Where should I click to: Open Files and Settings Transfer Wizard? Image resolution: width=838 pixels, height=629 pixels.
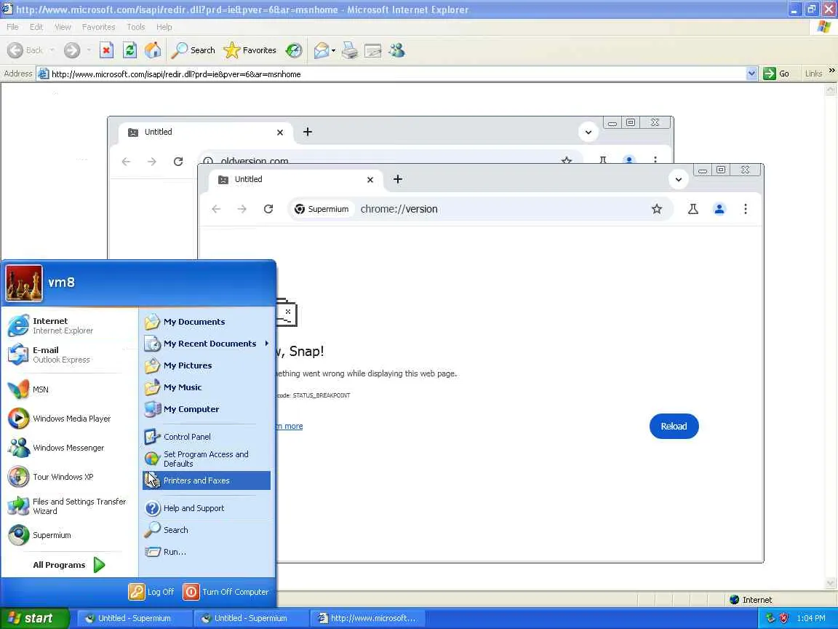[70, 506]
